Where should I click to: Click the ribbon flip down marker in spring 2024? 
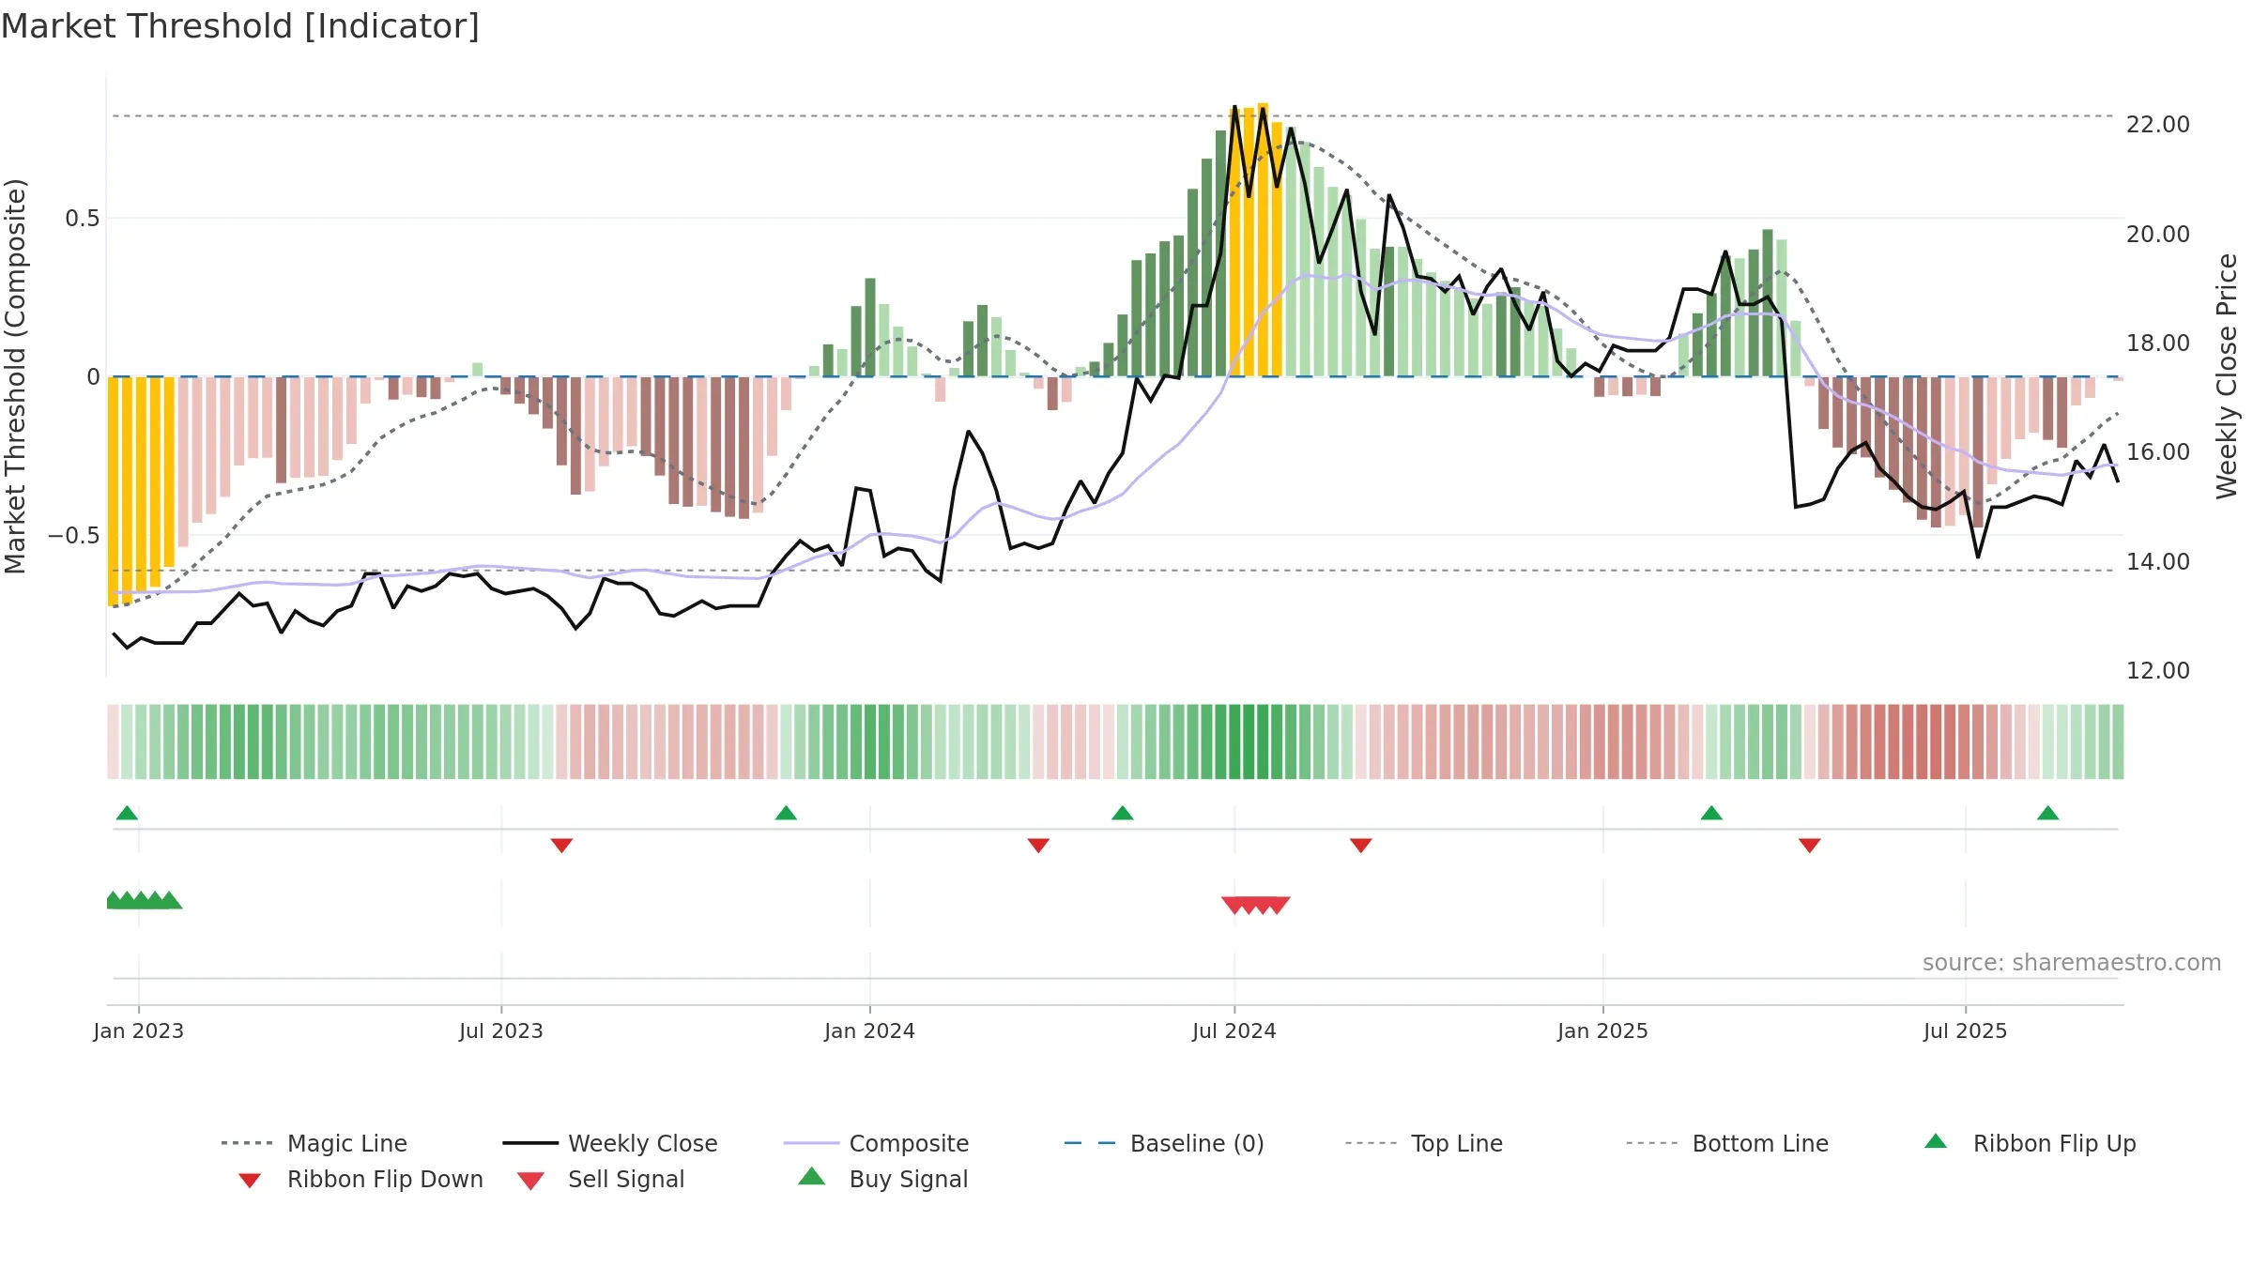pos(1038,846)
